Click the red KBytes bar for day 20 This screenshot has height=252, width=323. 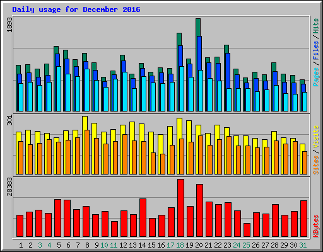(199, 210)
